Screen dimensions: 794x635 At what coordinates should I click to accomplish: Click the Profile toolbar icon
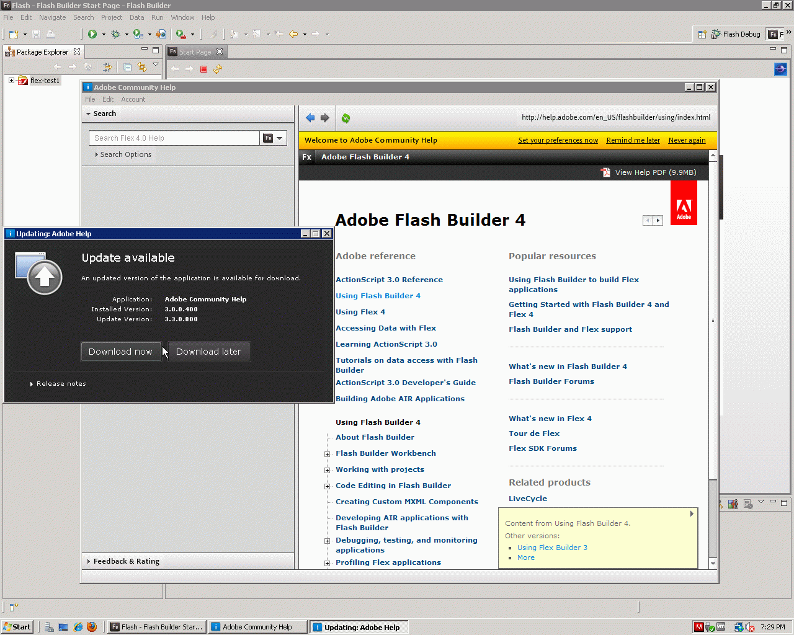click(138, 34)
